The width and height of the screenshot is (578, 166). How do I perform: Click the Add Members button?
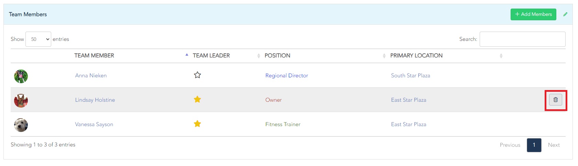click(x=533, y=14)
